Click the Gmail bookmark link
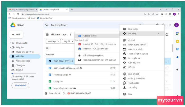This screenshot has width=185, height=107. pos(32,18)
